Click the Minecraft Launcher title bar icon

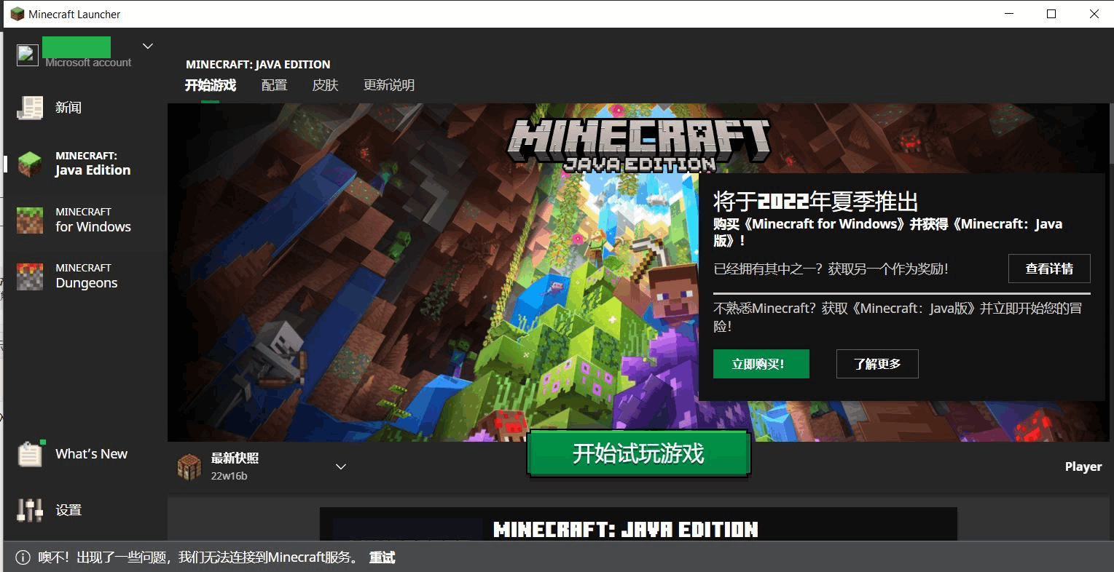[x=17, y=14]
